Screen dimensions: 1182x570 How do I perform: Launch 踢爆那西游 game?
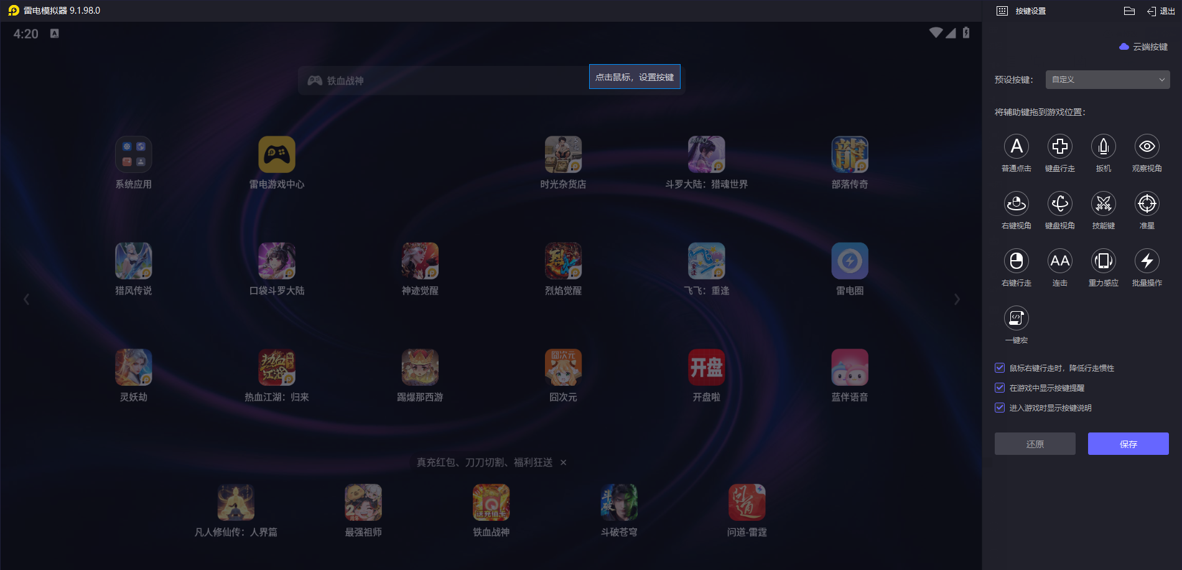[420, 367]
